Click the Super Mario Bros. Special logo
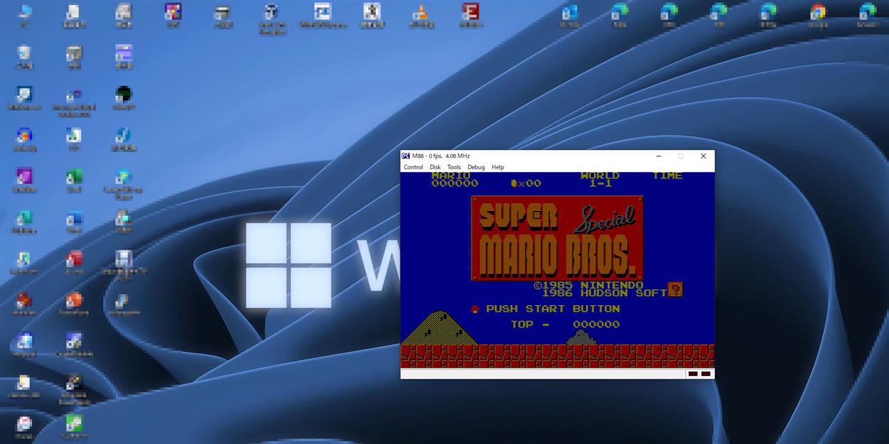Viewport: 889px width, 444px height. (557, 238)
